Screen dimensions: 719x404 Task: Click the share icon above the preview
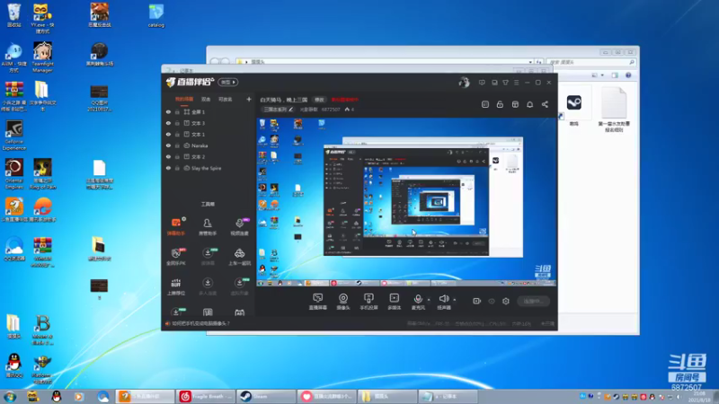click(x=545, y=104)
